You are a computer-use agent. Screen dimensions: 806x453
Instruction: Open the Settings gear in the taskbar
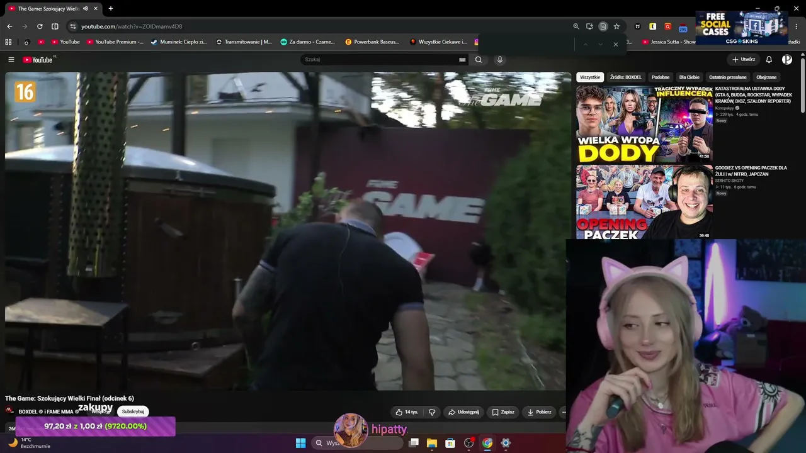pyautogui.click(x=506, y=443)
